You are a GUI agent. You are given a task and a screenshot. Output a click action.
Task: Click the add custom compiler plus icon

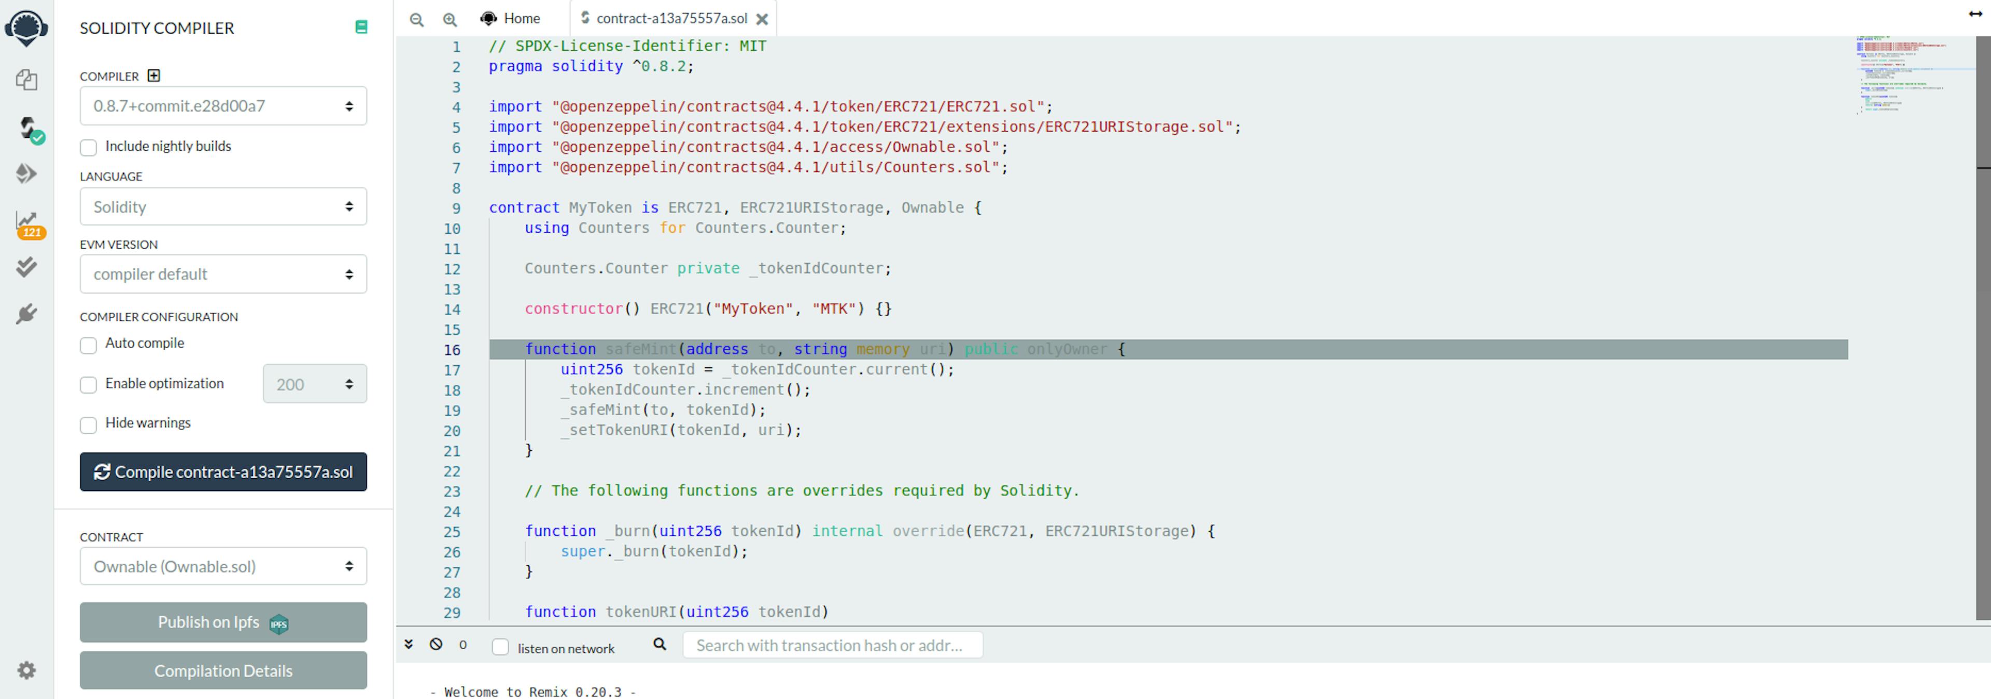point(154,76)
